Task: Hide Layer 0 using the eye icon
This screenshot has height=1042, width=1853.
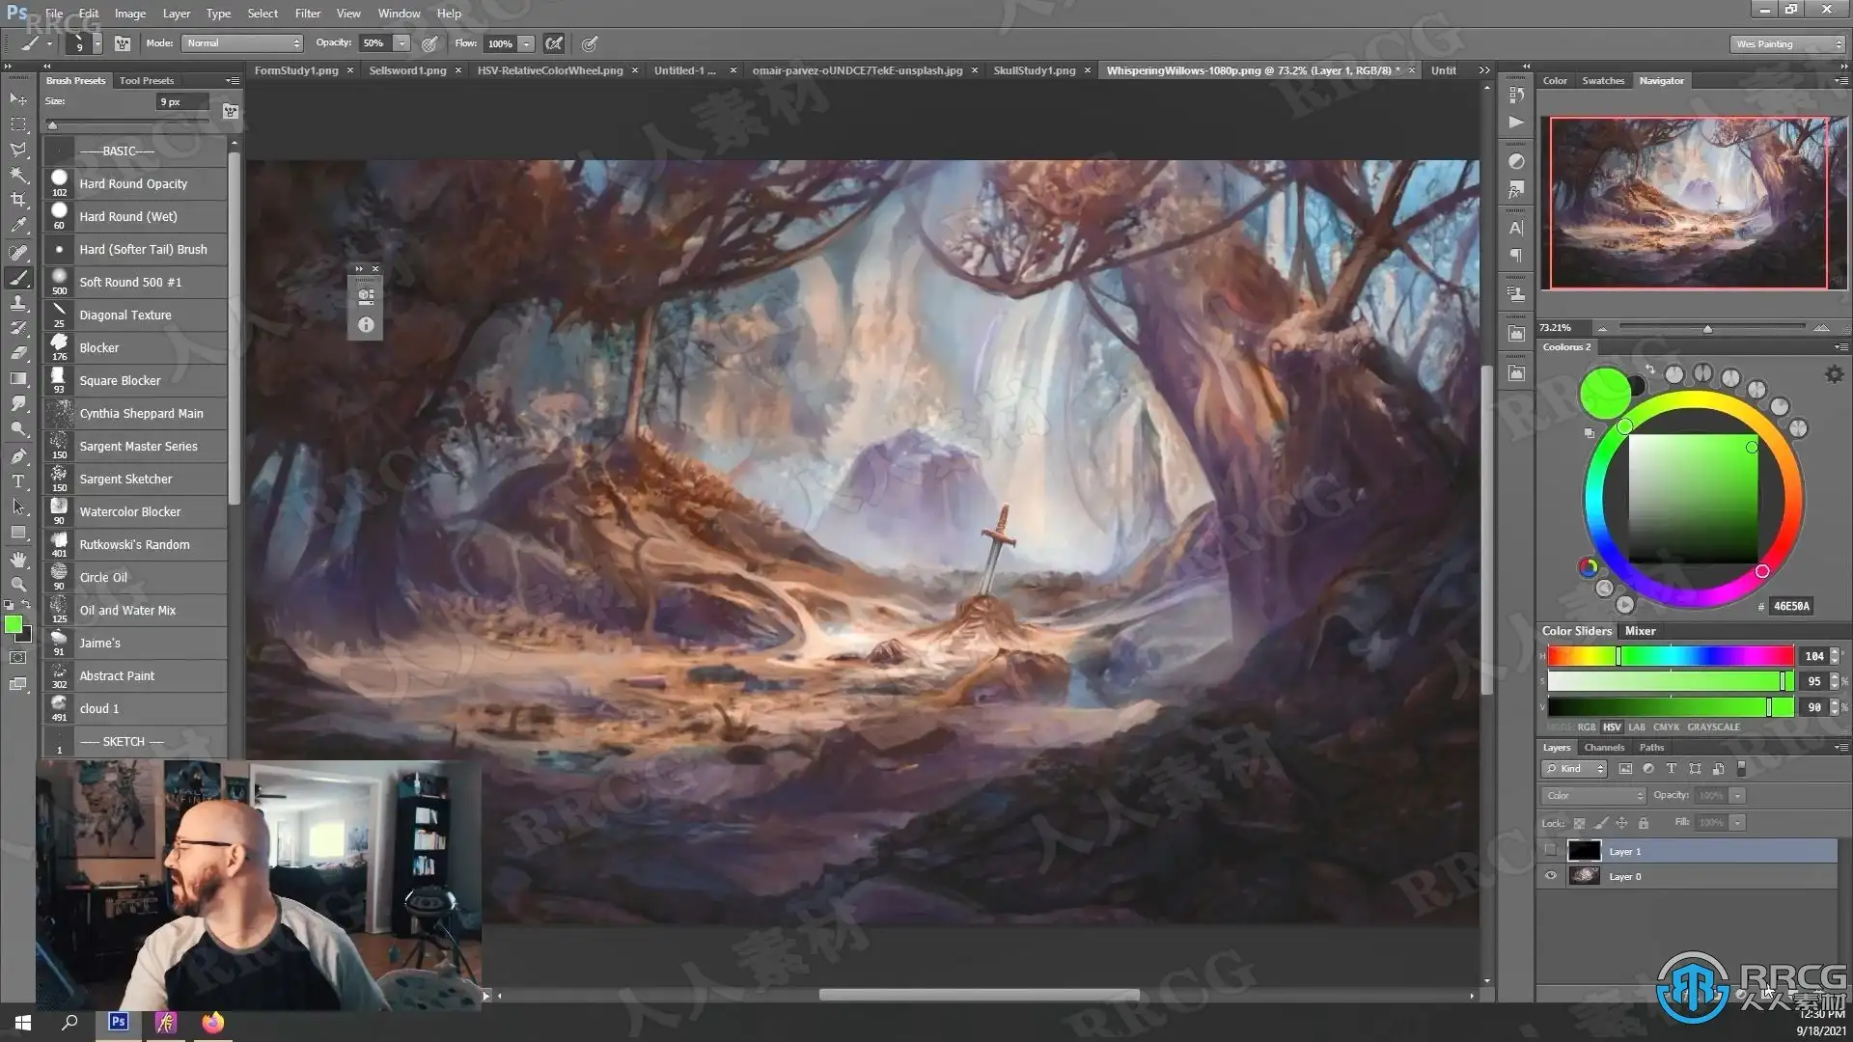Action: click(x=1551, y=876)
